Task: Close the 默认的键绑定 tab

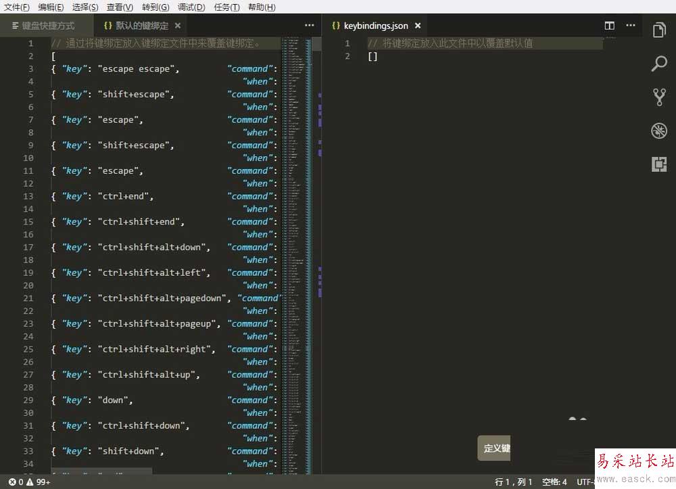Action: [x=178, y=26]
